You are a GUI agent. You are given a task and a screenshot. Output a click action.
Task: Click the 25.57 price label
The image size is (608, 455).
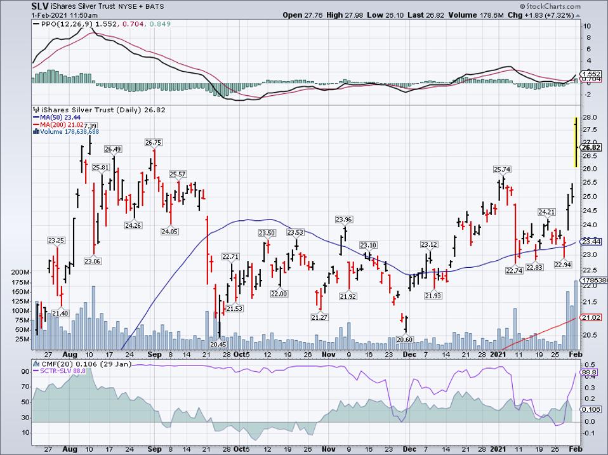click(178, 174)
